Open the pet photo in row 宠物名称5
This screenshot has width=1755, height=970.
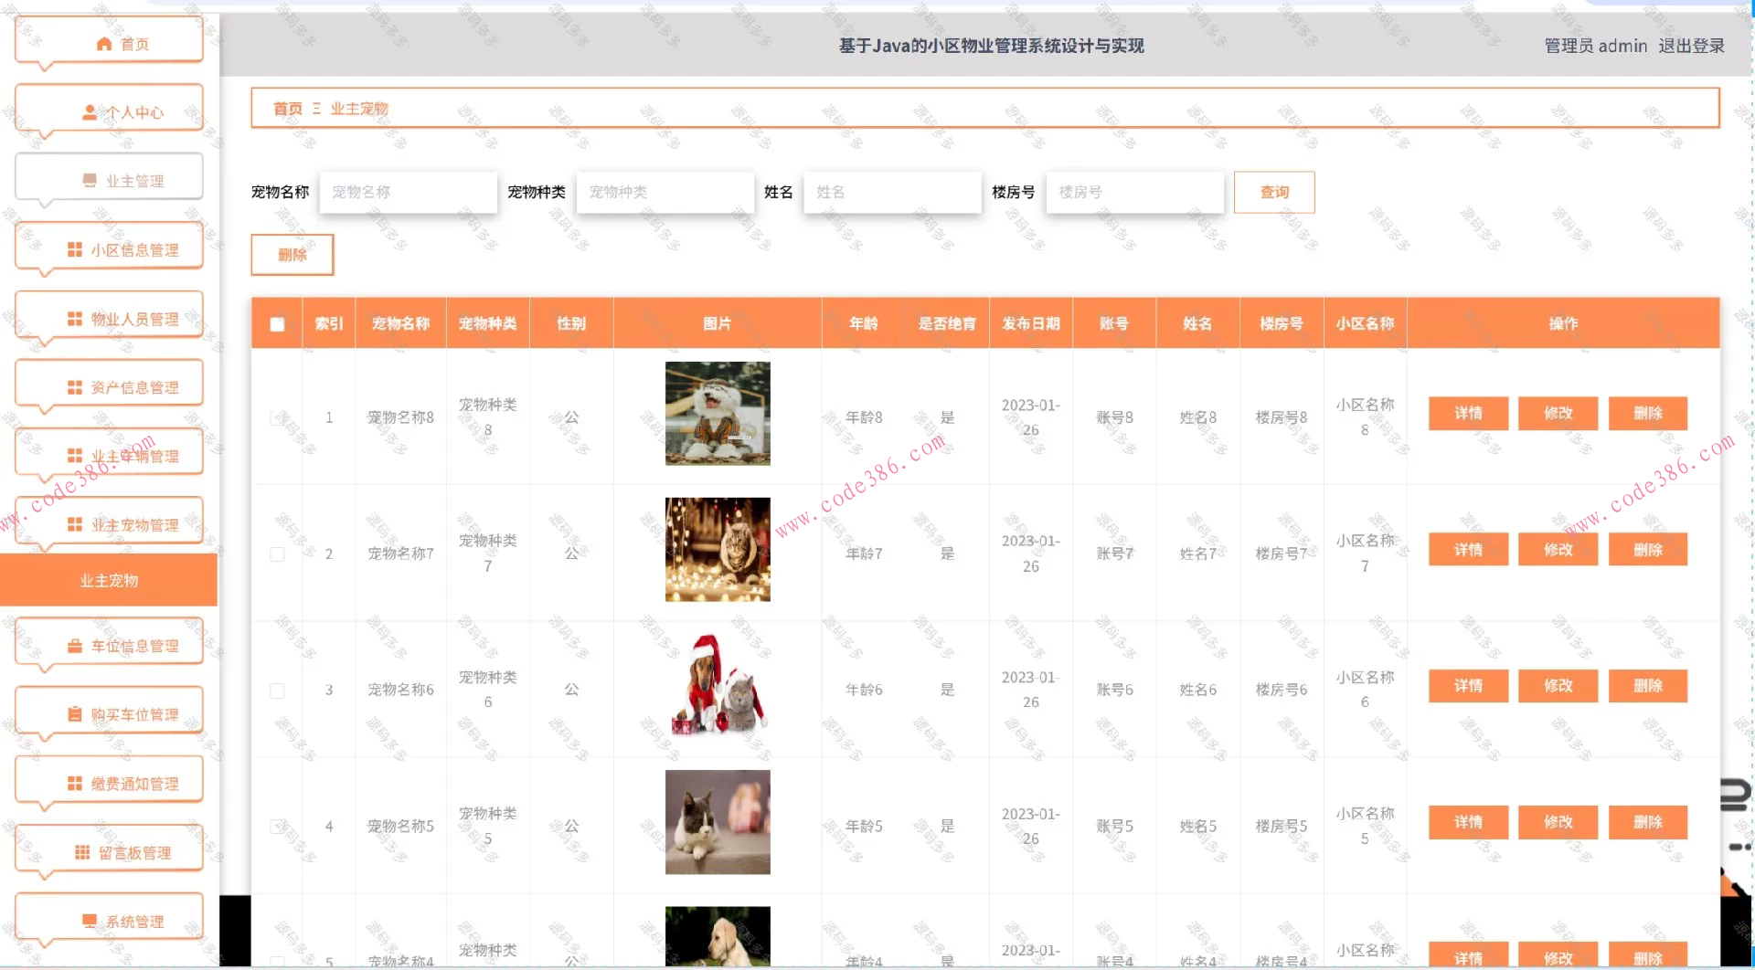click(x=718, y=822)
